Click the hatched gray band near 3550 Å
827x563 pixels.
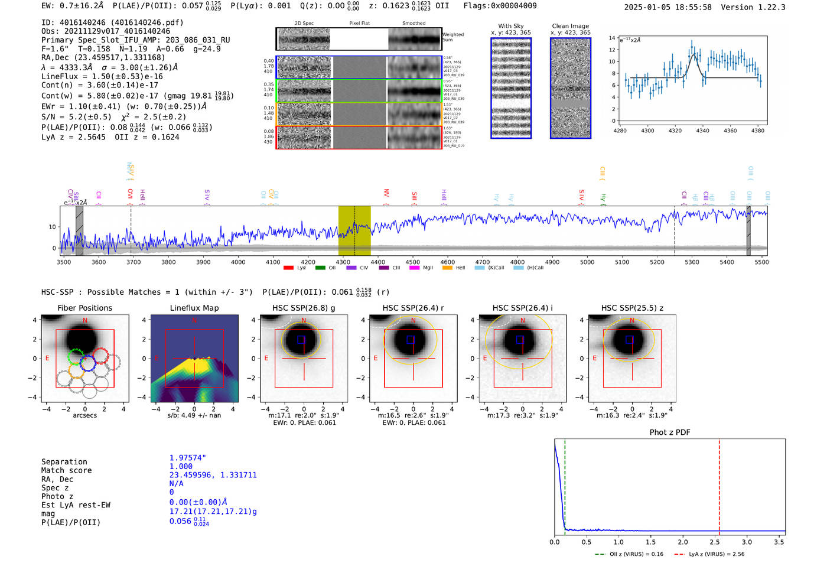point(79,230)
